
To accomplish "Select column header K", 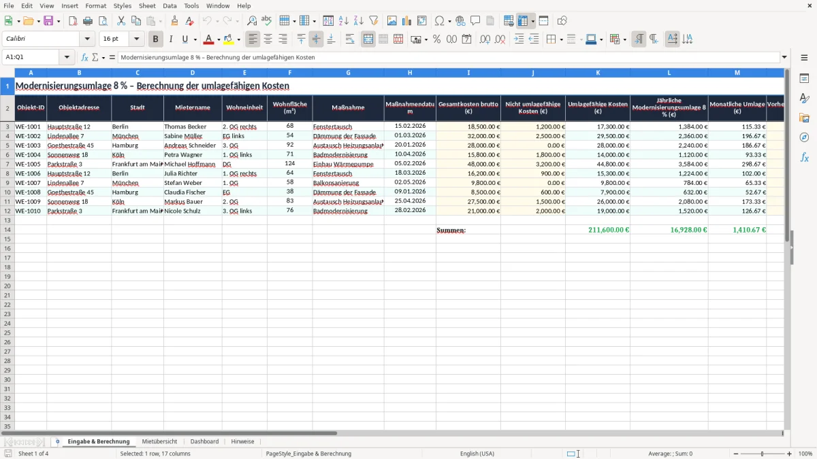I will 598,73.
